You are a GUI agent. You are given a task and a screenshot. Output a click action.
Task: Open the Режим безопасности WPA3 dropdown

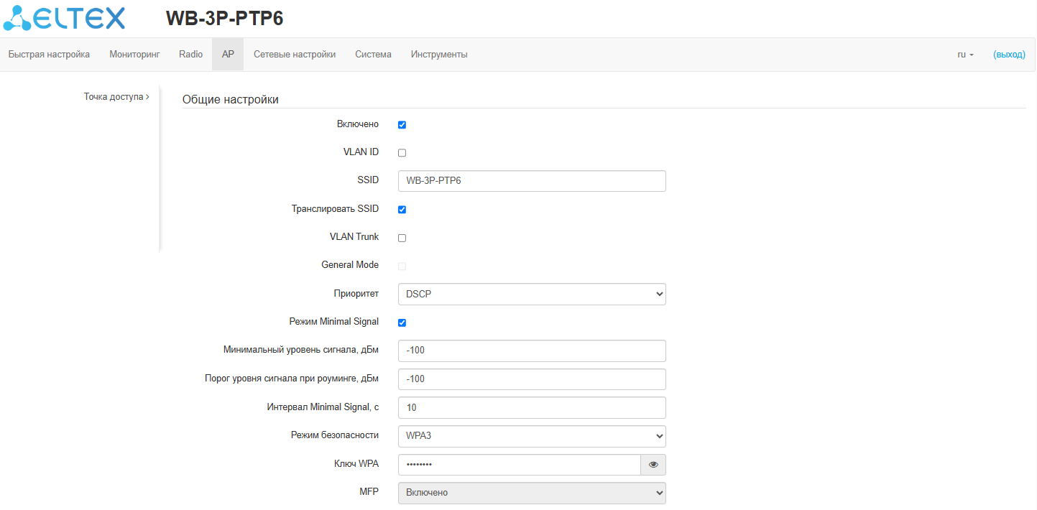[x=531, y=436]
